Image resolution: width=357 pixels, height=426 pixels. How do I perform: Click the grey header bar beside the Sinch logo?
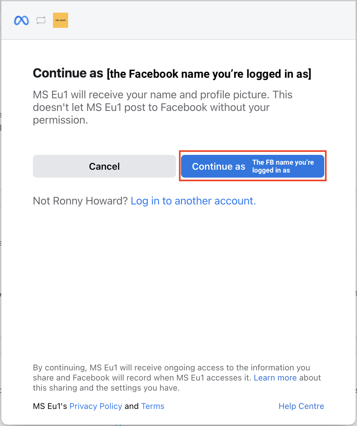[x=211, y=20]
